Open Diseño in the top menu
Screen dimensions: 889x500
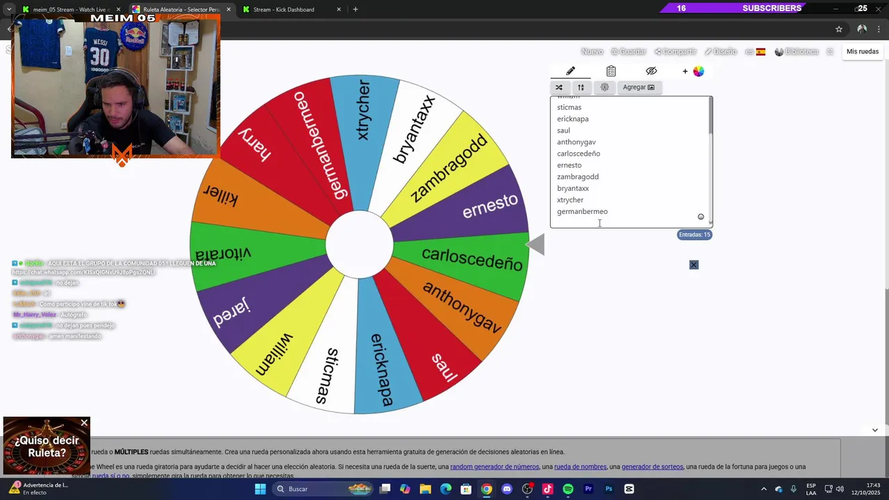[720, 51]
